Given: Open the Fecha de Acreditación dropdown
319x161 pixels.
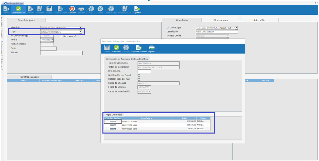Looking at the screenshot, I should pos(150,92).
